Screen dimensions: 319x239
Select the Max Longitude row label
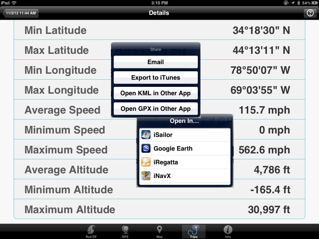coord(61,90)
